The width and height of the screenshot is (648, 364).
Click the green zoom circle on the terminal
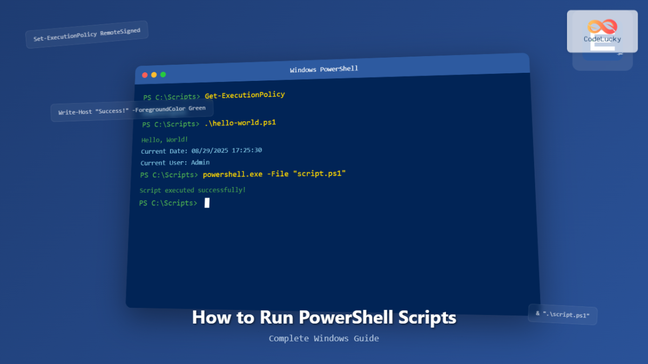click(x=163, y=75)
